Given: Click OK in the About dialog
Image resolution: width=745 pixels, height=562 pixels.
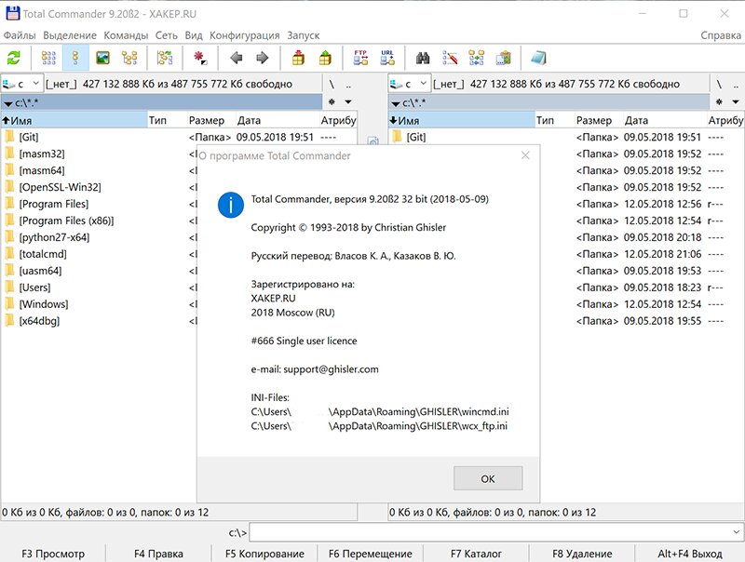Looking at the screenshot, I should (x=488, y=478).
